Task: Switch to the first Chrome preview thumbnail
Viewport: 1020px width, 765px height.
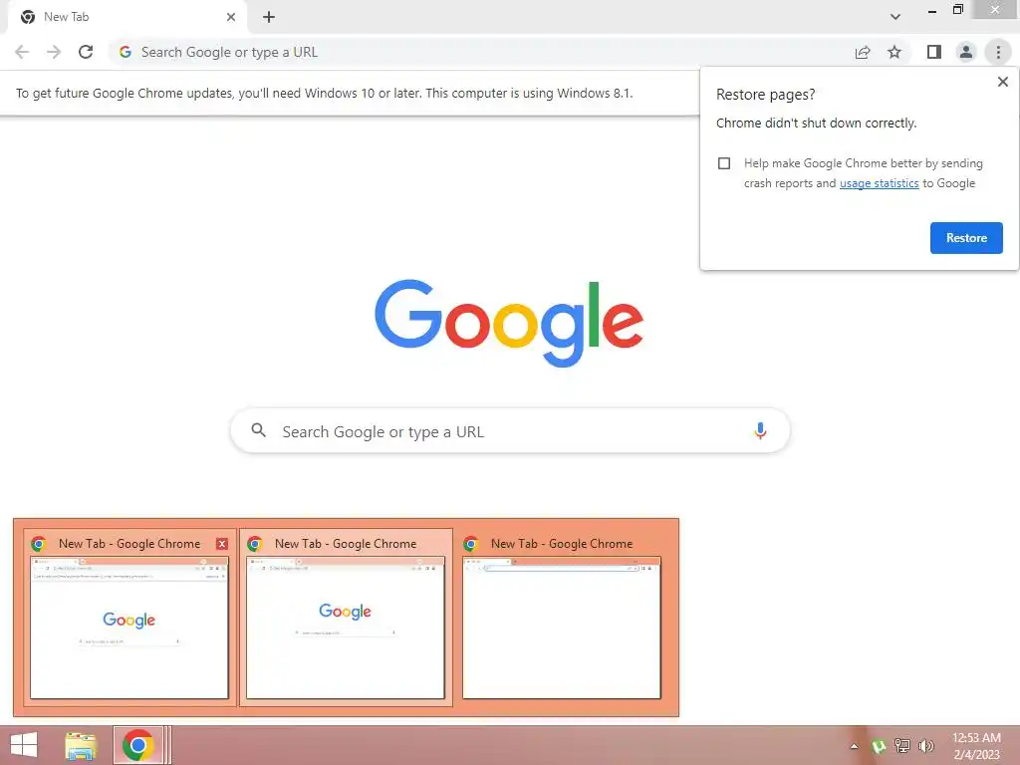Action: tap(129, 628)
